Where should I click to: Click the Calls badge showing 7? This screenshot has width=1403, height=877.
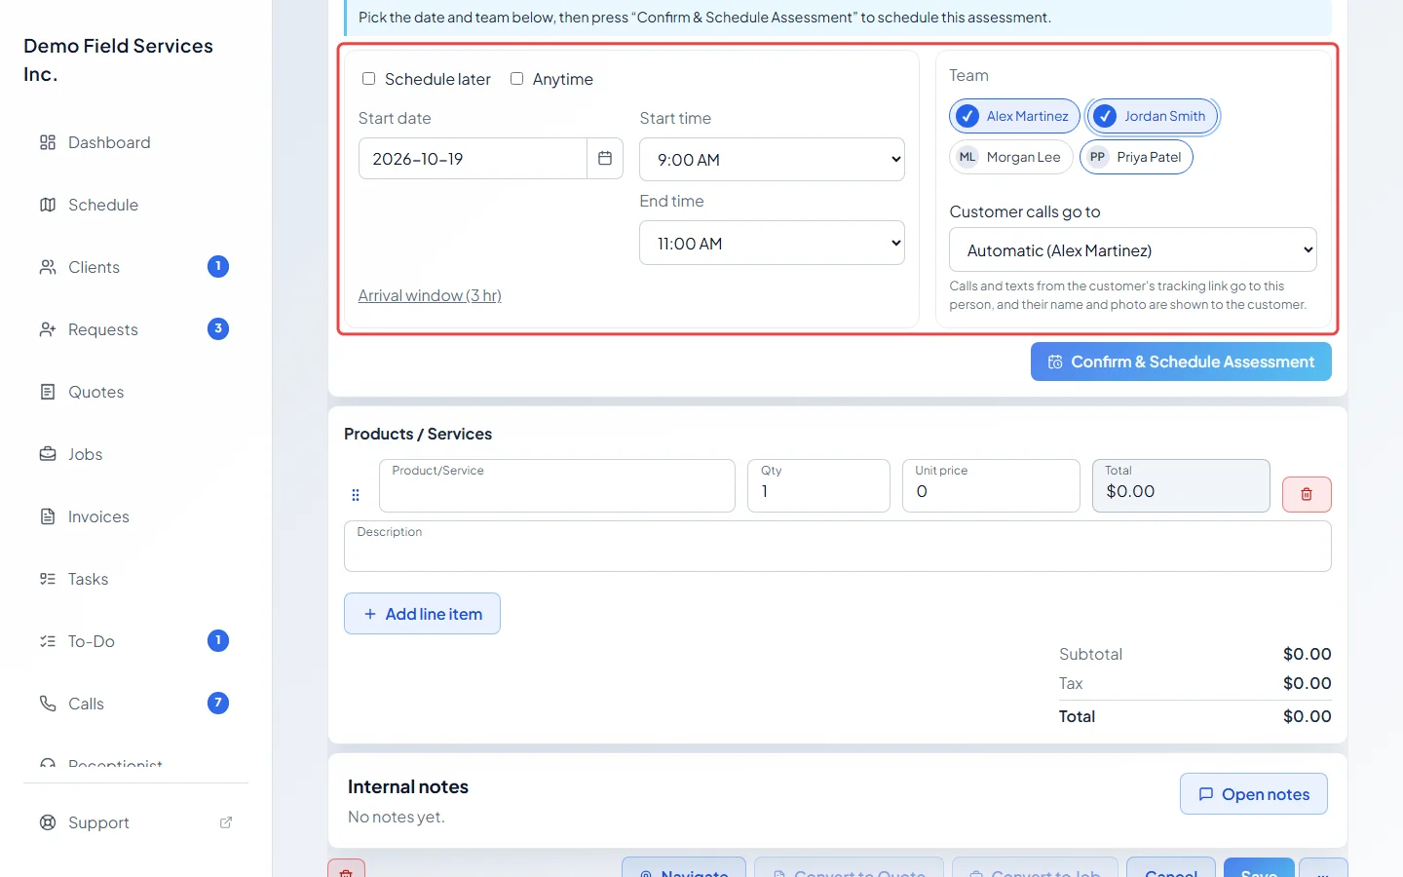click(x=218, y=704)
